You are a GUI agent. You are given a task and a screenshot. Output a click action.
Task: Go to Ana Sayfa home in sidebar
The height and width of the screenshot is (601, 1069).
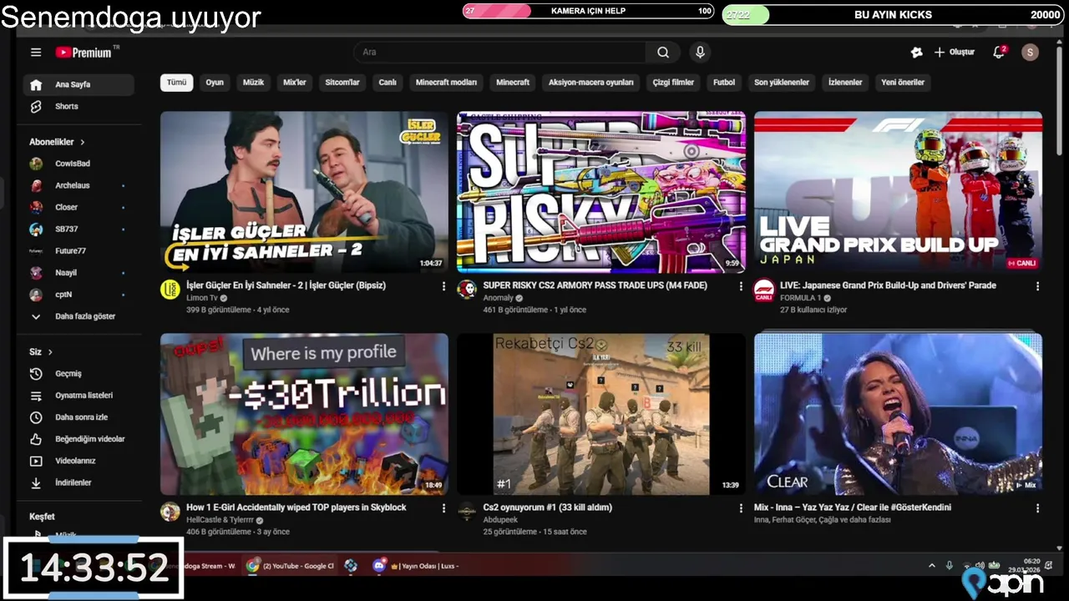tap(79, 84)
